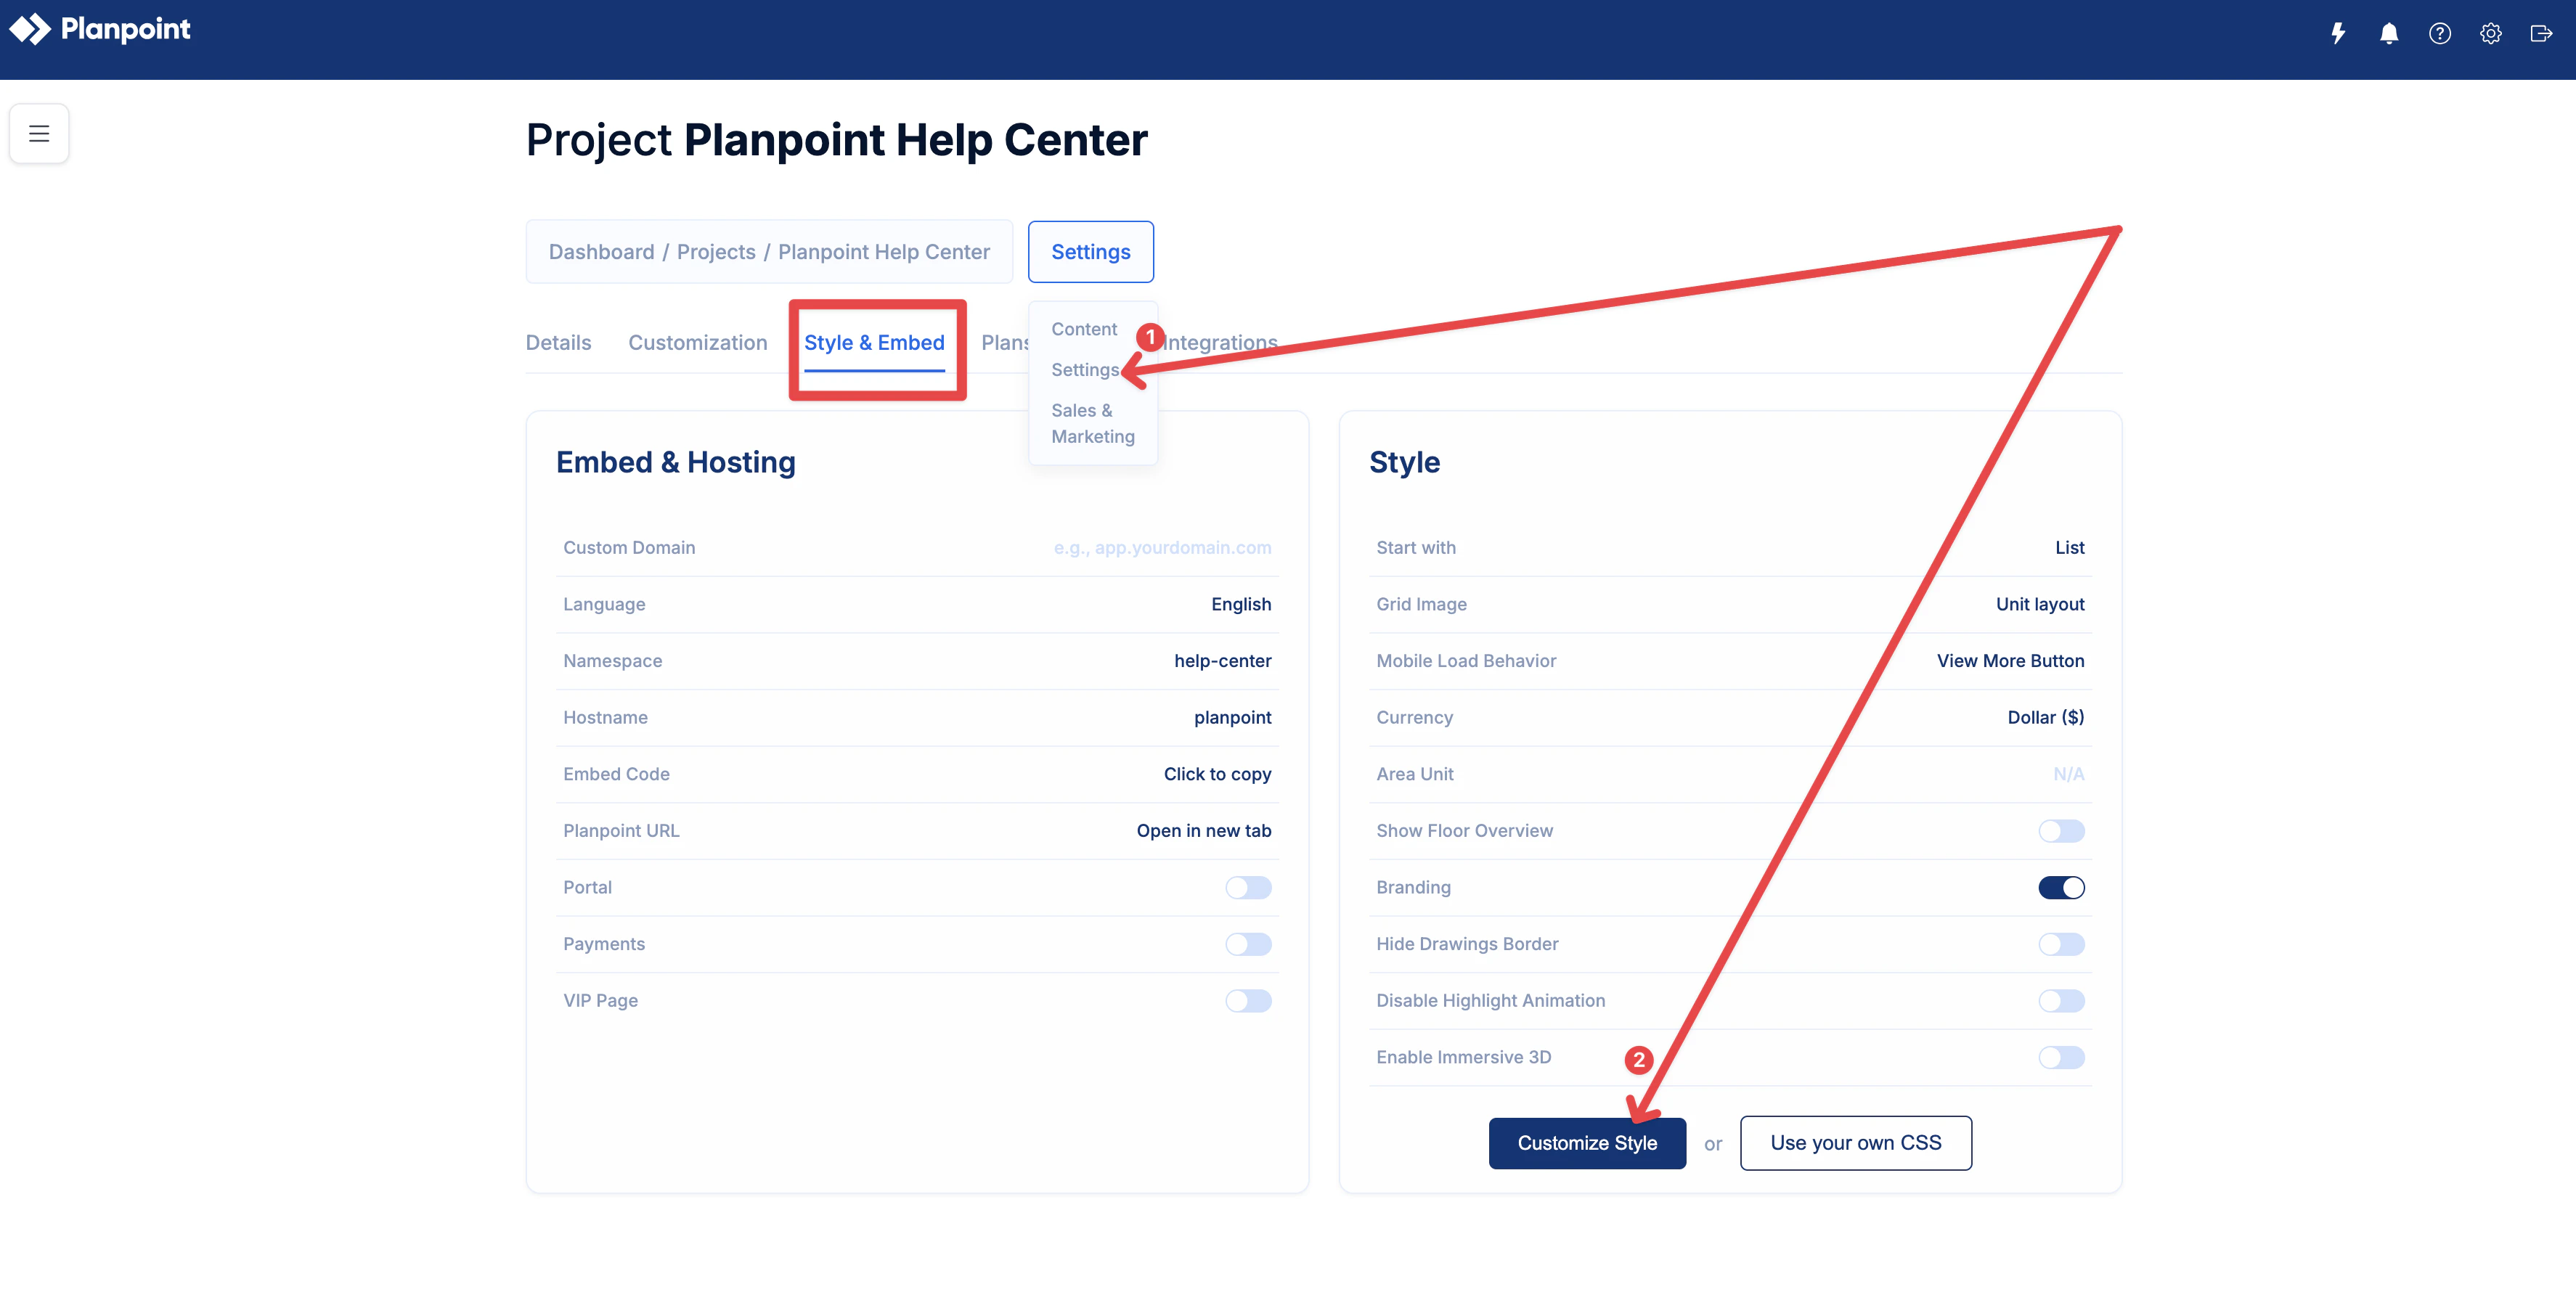Open the hamburger sidebar menu
This screenshot has height=1292, width=2576.
pyautogui.click(x=39, y=133)
